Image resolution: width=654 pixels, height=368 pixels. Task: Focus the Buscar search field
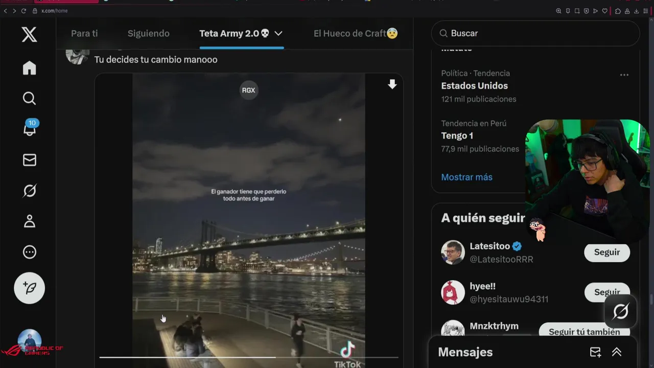(x=535, y=33)
